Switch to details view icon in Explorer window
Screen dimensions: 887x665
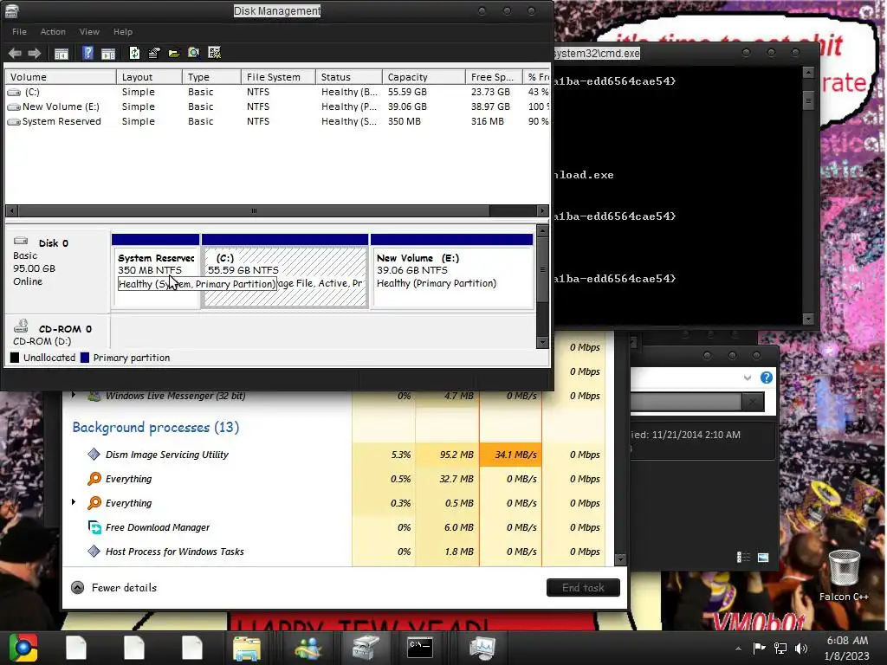coord(743,558)
